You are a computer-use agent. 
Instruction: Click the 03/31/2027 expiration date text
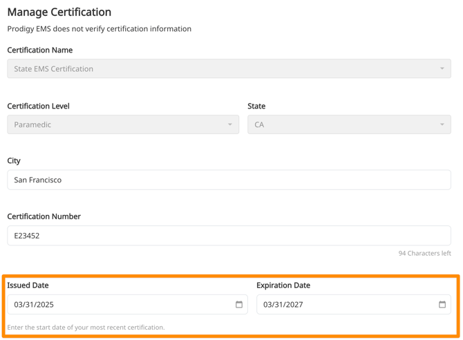pos(283,305)
